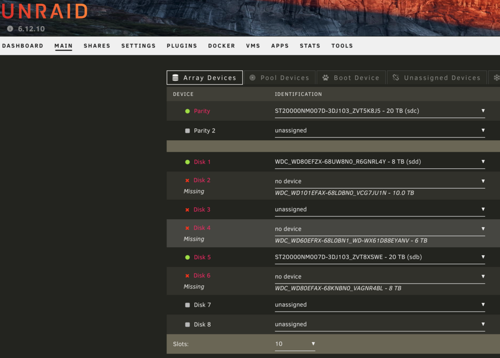Open the Settings menu
This screenshot has width=500, height=358.
point(138,46)
